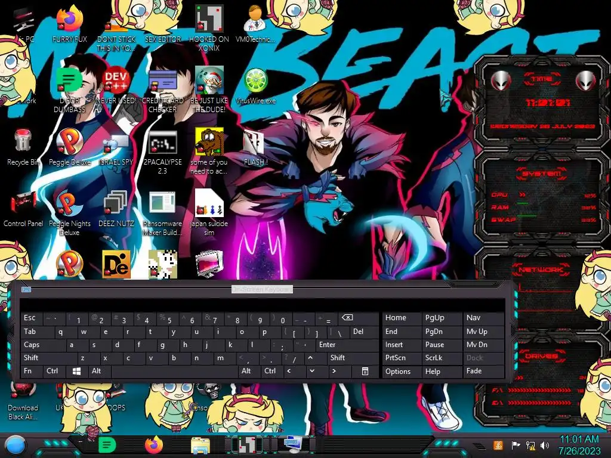Click the Insert key
Image resolution: width=611 pixels, height=458 pixels.
point(402,345)
